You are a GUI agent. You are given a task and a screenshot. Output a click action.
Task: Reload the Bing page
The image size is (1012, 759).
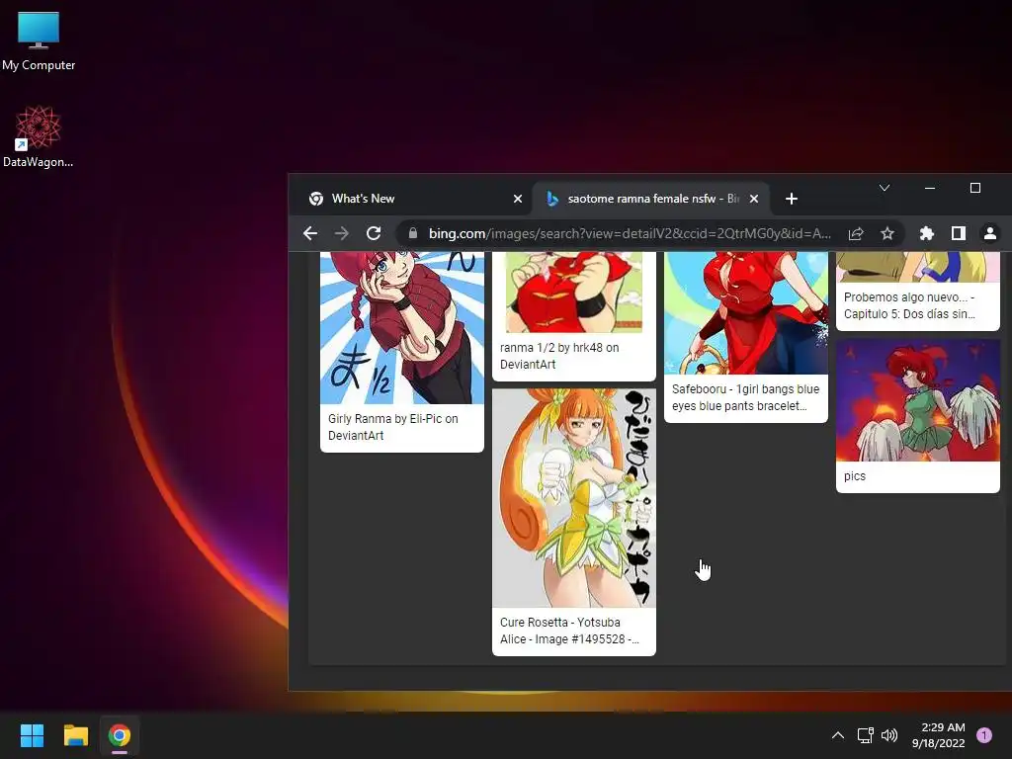click(374, 233)
